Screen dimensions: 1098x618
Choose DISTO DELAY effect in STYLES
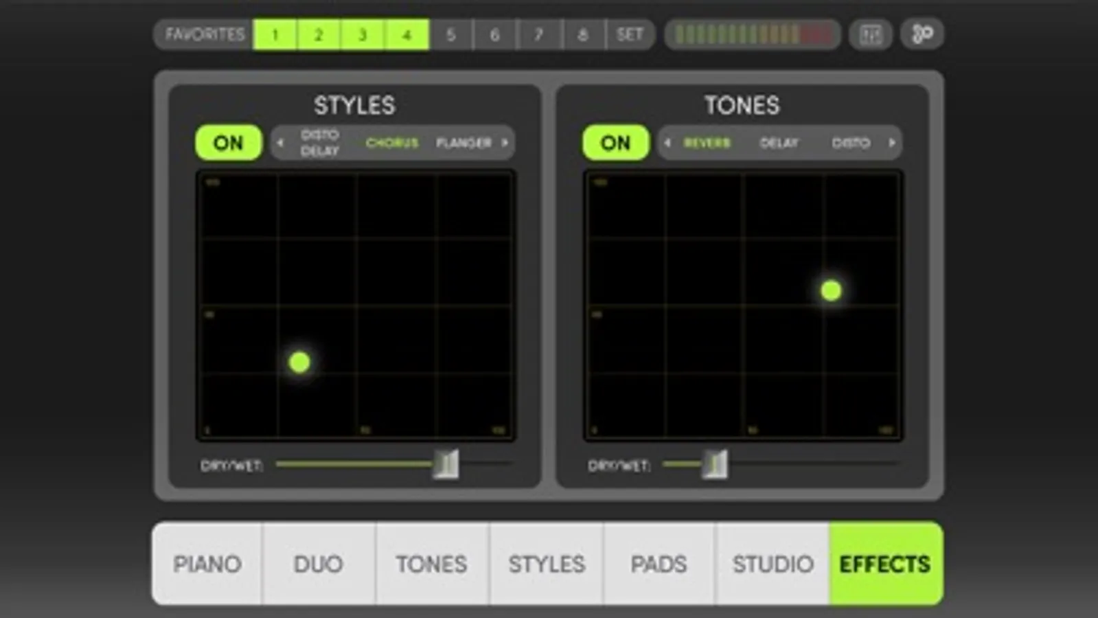pyautogui.click(x=320, y=143)
